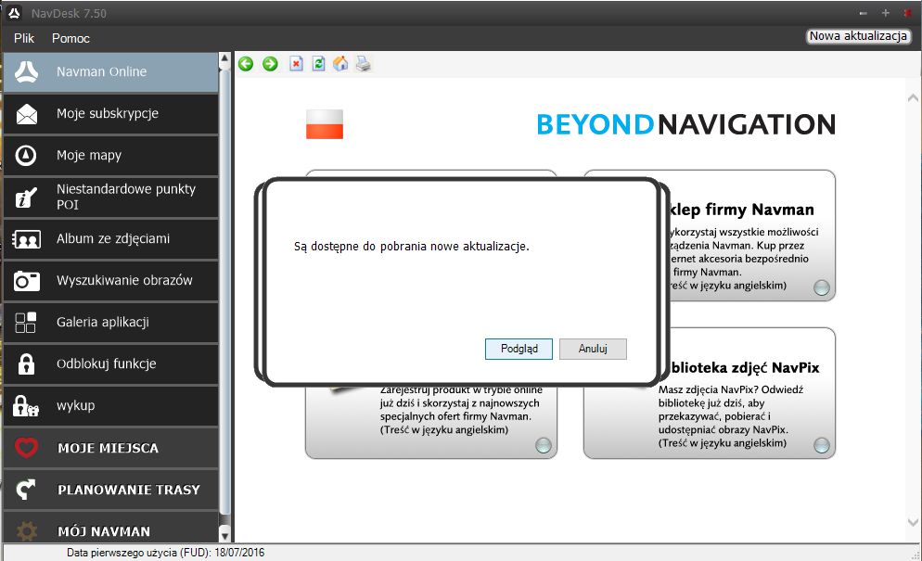Click the Odblokuj funkcje padlock icon
The height and width of the screenshot is (561, 922).
(26, 364)
